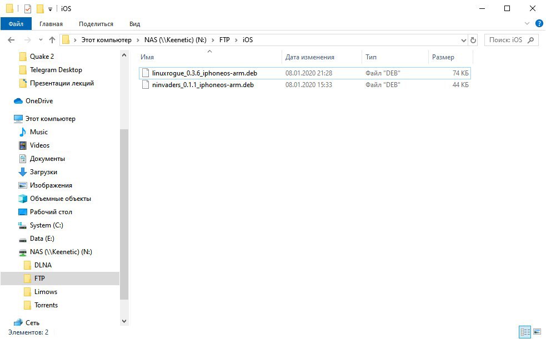The width and height of the screenshot is (546, 339).
Task: Select NAS (\\Keenetic) (N:) breadcrumb segment
Action: pyautogui.click(x=176, y=40)
